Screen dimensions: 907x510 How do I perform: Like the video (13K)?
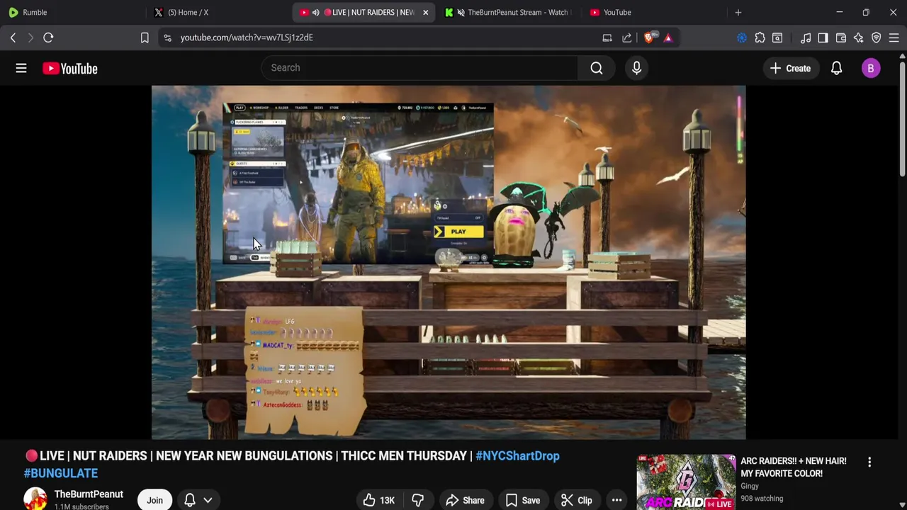tap(378, 500)
